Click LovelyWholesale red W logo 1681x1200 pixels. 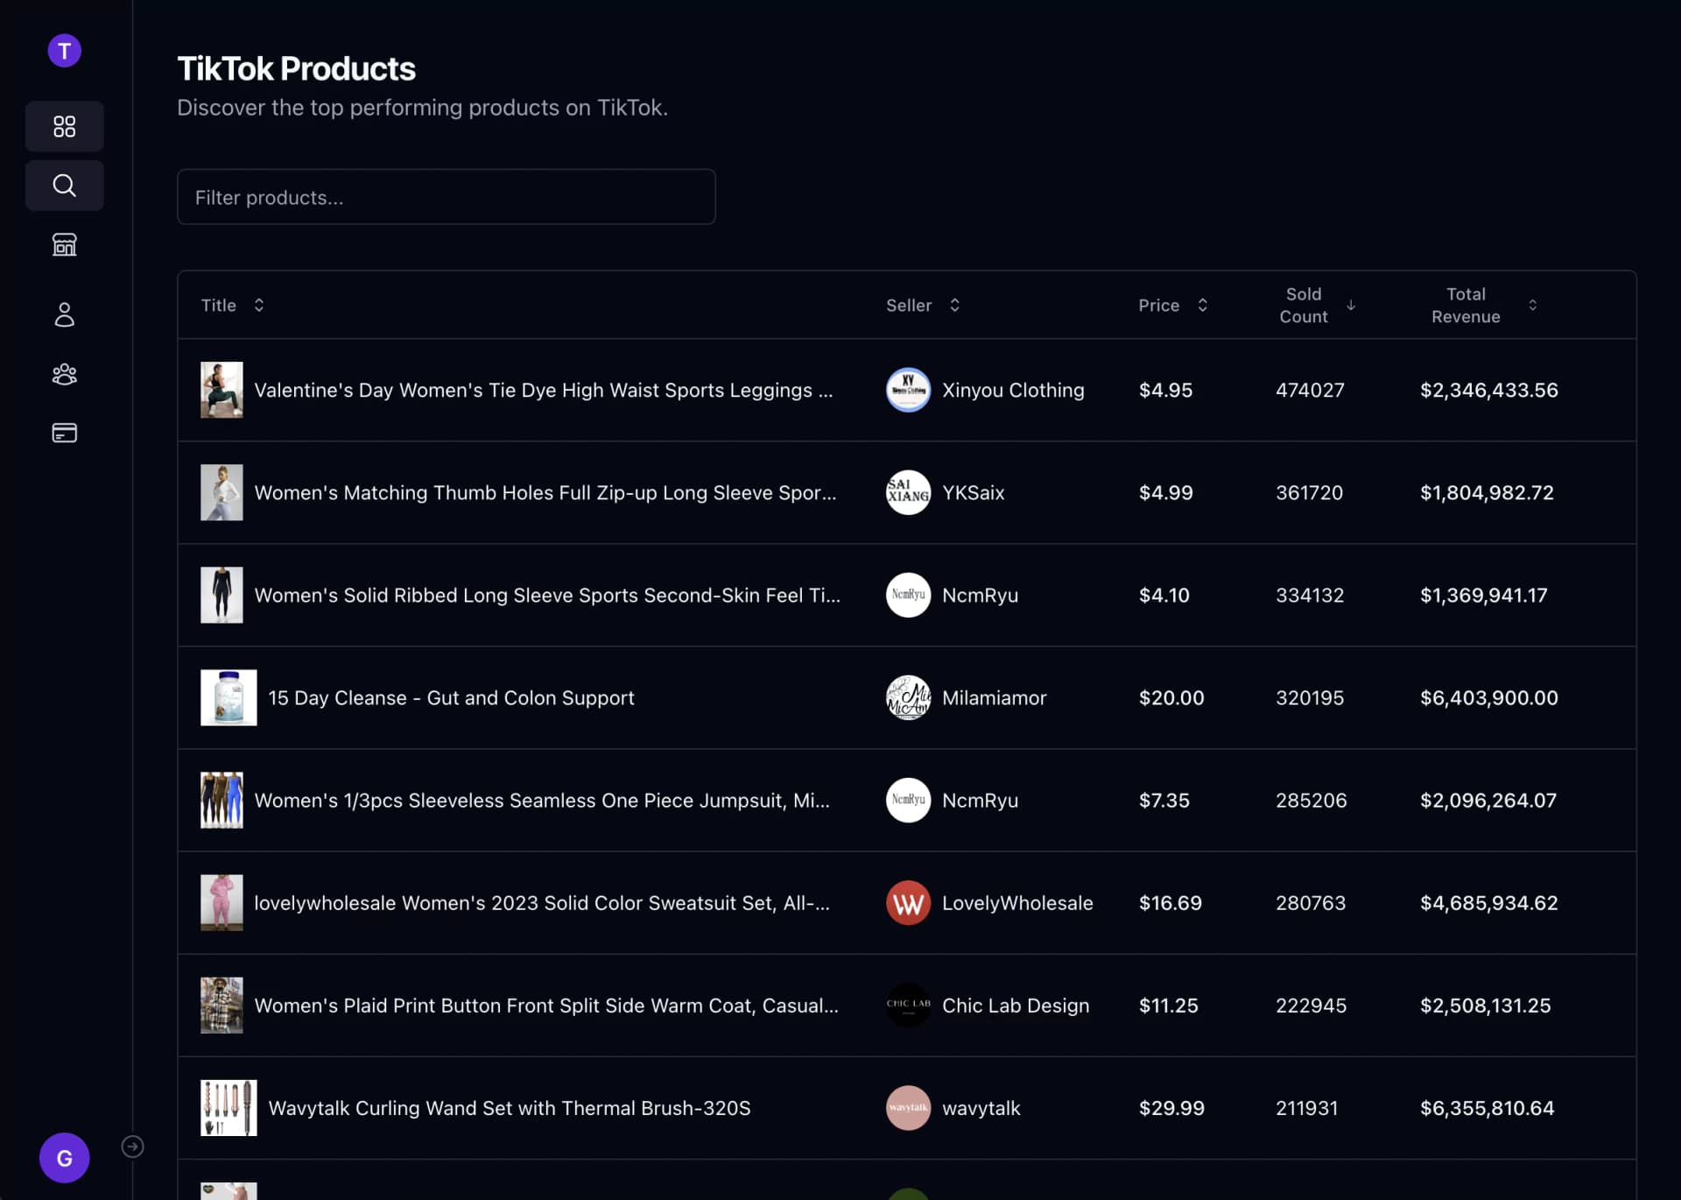click(908, 903)
